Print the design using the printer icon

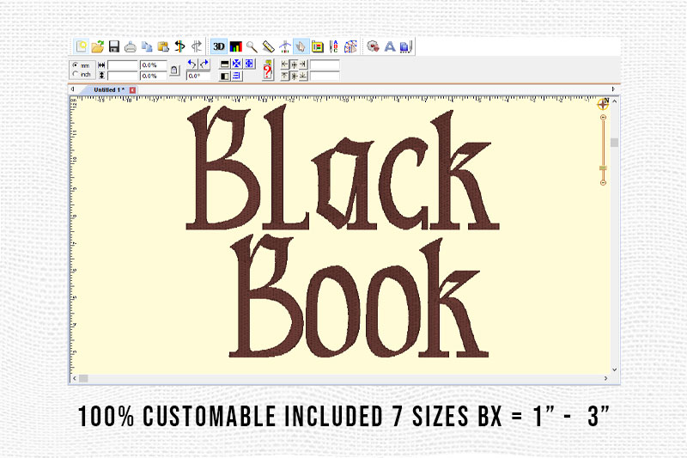(x=131, y=47)
